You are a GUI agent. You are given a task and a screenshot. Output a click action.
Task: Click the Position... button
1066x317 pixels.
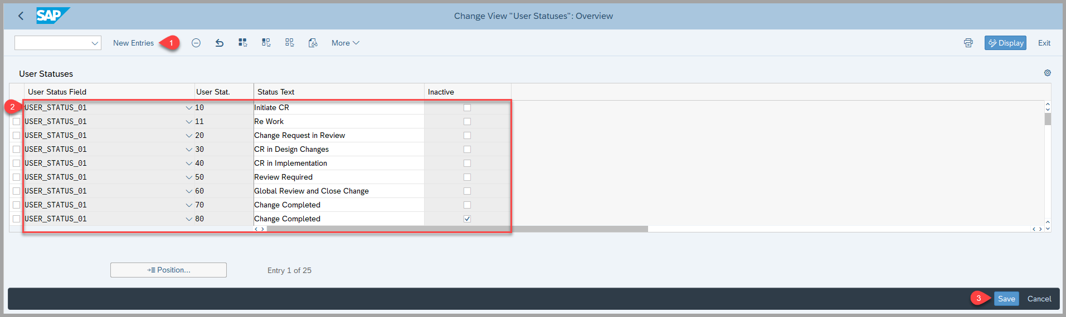(168, 270)
